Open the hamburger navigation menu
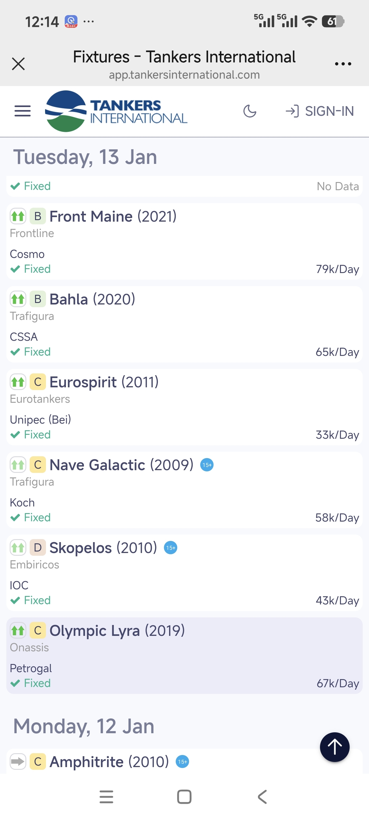The width and height of the screenshot is (369, 820). click(x=23, y=111)
